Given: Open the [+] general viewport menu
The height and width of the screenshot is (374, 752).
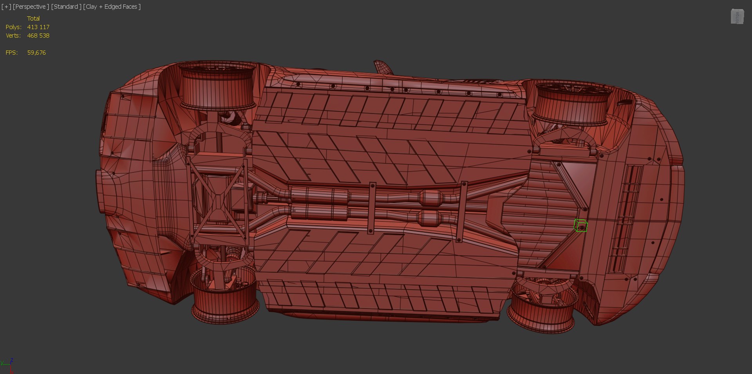Looking at the screenshot, I should [x=6, y=7].
